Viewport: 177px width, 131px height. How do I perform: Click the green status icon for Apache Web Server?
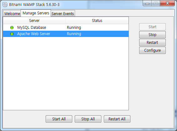(x=12, y=34)
